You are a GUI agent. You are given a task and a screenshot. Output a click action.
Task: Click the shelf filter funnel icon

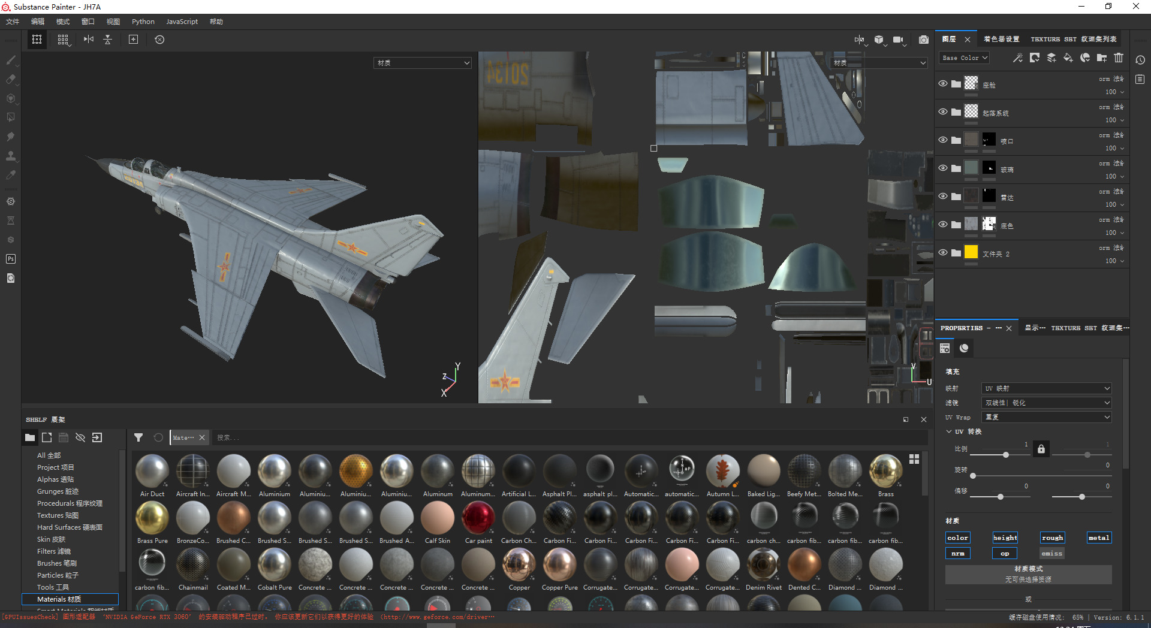pyautogui.click(x=138, y=437)
